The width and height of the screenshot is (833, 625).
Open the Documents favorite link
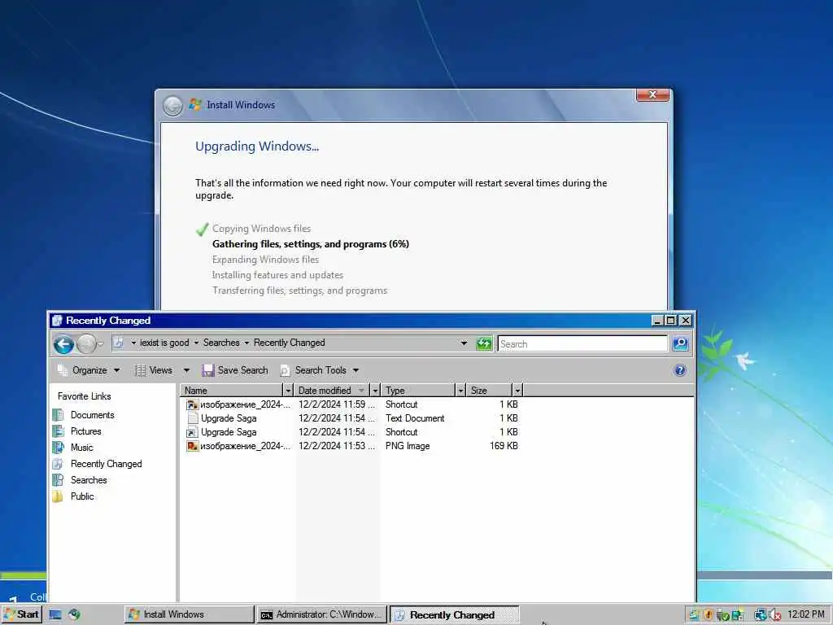[93, 415]
